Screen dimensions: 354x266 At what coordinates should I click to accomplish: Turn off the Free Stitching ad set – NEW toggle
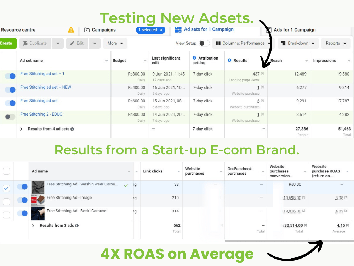click(x=10, y=90)
